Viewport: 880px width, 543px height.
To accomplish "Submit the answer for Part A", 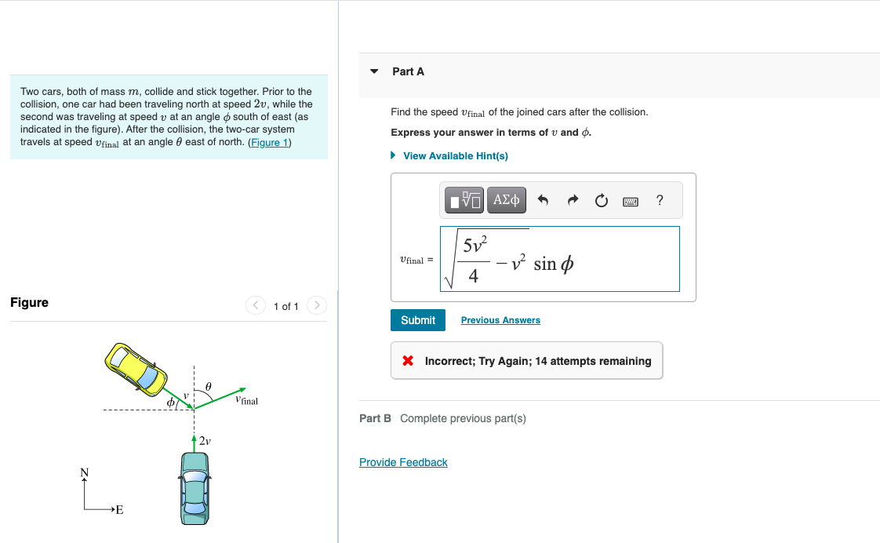I will pyautogui.click(x=417, y=320).
